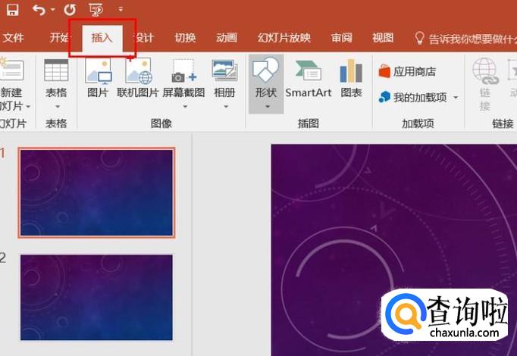The height and width of the screenshot is (356, 517).
Task: Insert a Table from the ribbon
Action: coord(56,79)
